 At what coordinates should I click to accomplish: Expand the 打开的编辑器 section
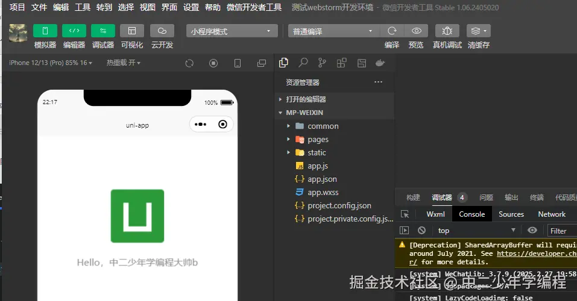point(335,99)
